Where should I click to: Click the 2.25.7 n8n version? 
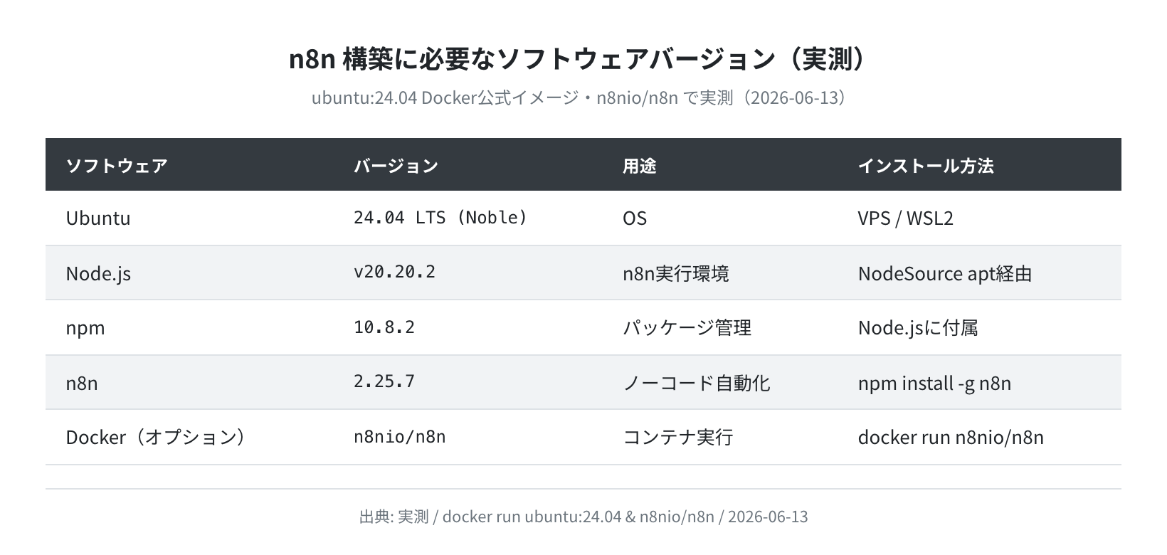[x=384, y=381]
